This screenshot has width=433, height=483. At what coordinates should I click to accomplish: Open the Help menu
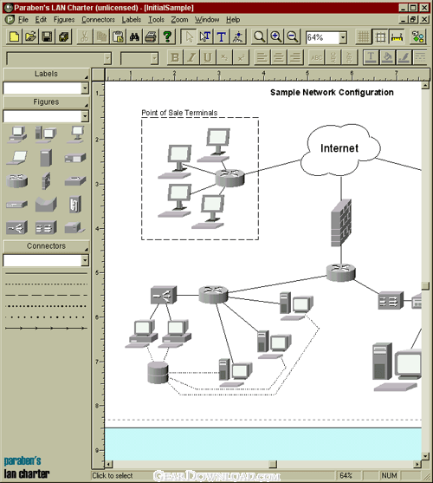pos(233,20)
